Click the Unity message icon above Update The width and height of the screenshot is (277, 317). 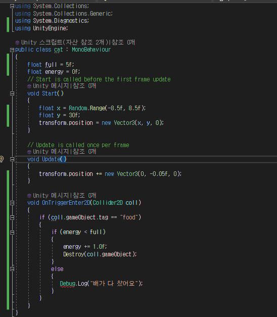[x=29, y=152]
